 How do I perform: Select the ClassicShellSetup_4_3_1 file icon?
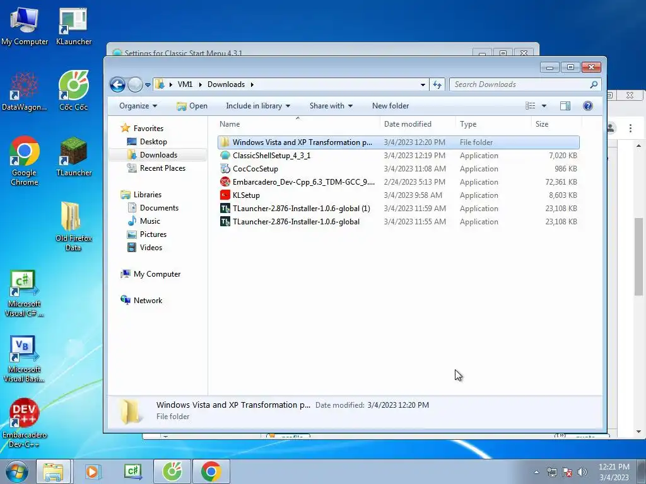tap(225, 156)
